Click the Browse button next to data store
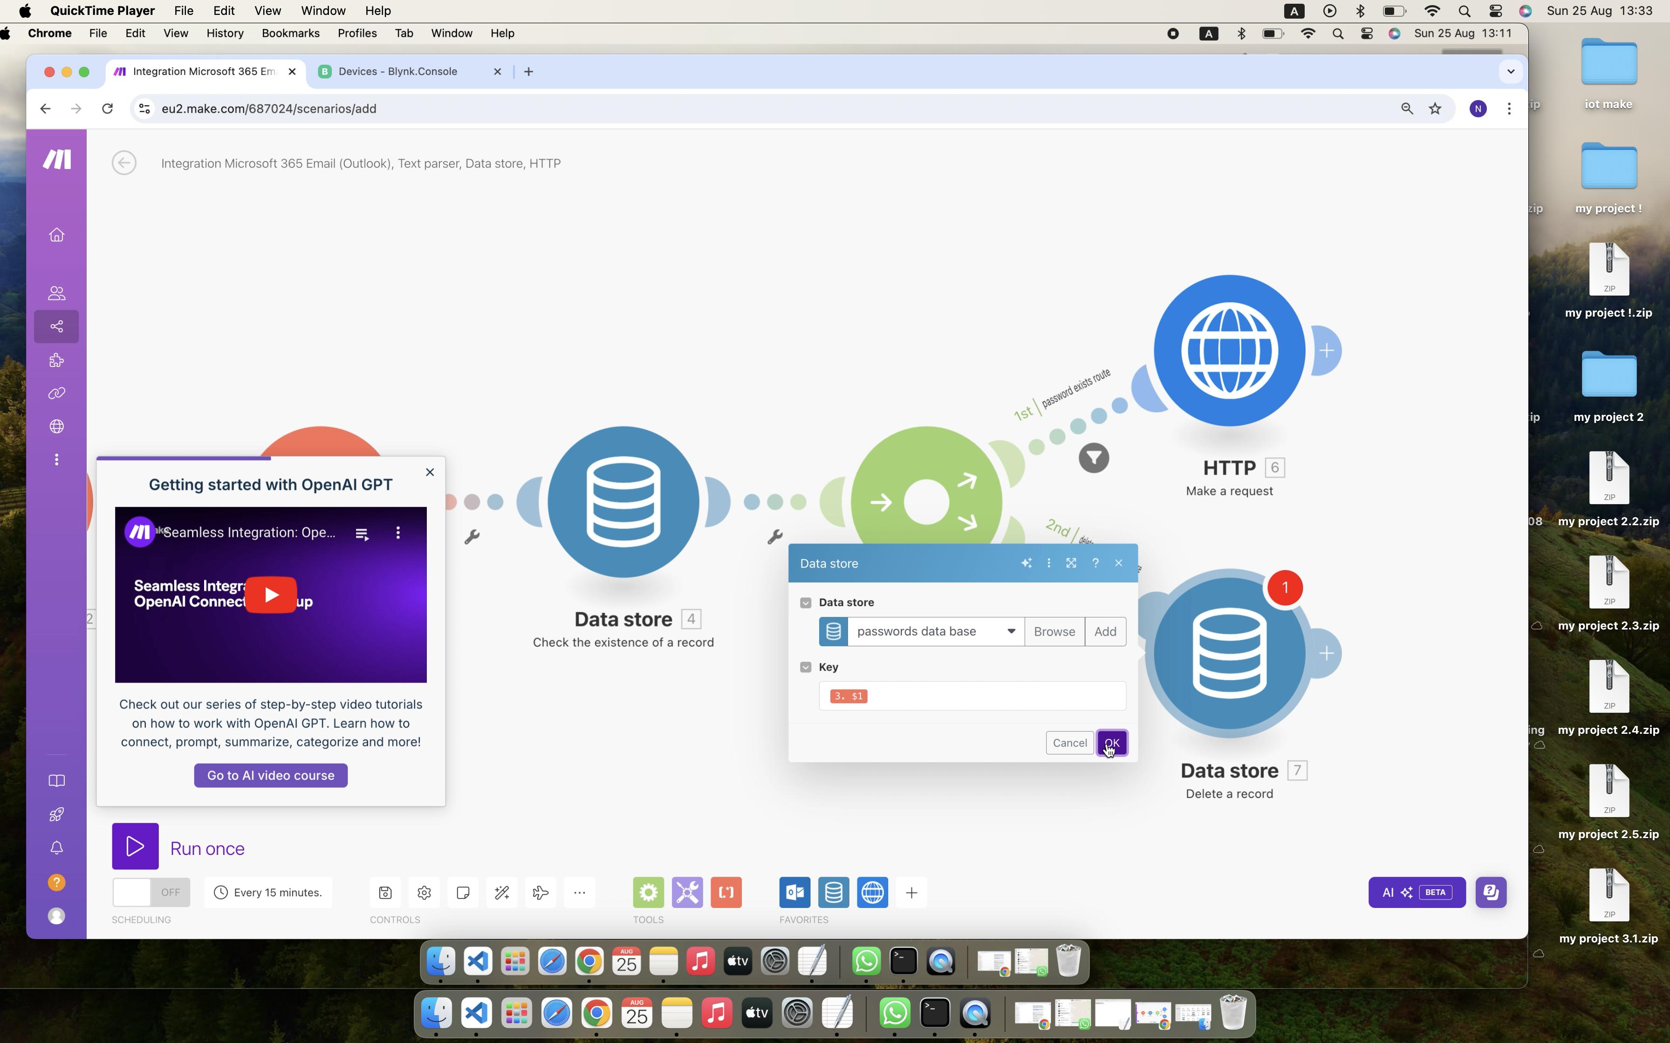1670x1043 pixels. pyautogui.click(x=1053, y=631)
